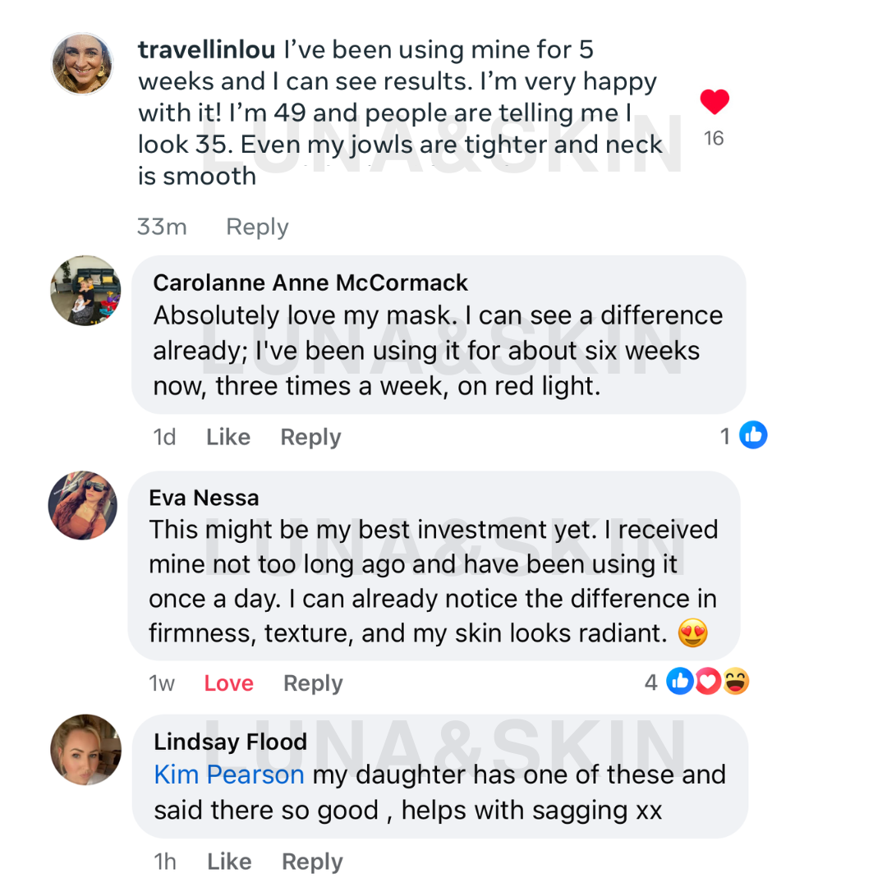Reply to Carolanne Anne McCormack's comment
The width and height of the screenshot is (887, 887).
coord(310,437)
